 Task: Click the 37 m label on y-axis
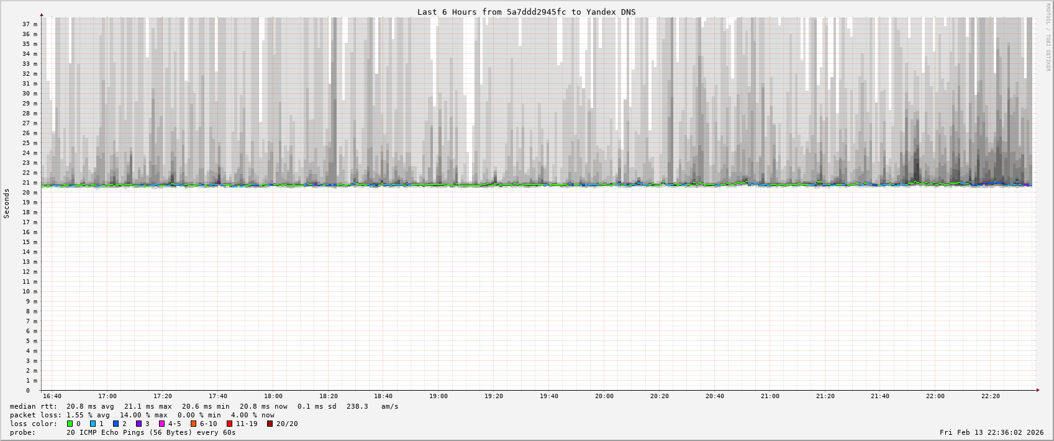point(30,24)
